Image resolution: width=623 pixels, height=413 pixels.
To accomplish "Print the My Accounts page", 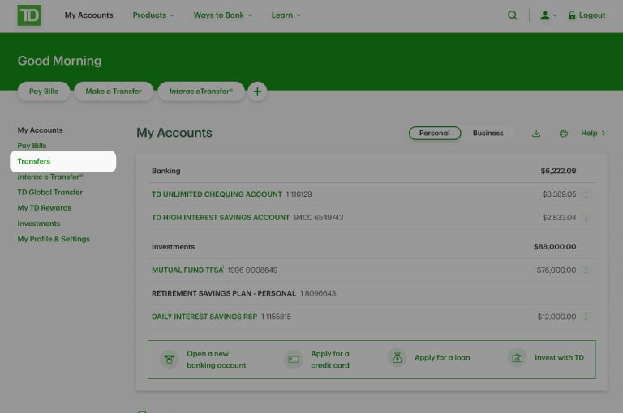I will (x=564, y=134).
